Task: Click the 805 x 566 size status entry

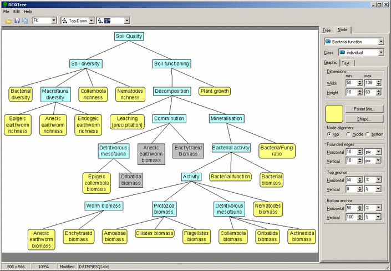Action: pyautogui.click(x=16, y=267)
